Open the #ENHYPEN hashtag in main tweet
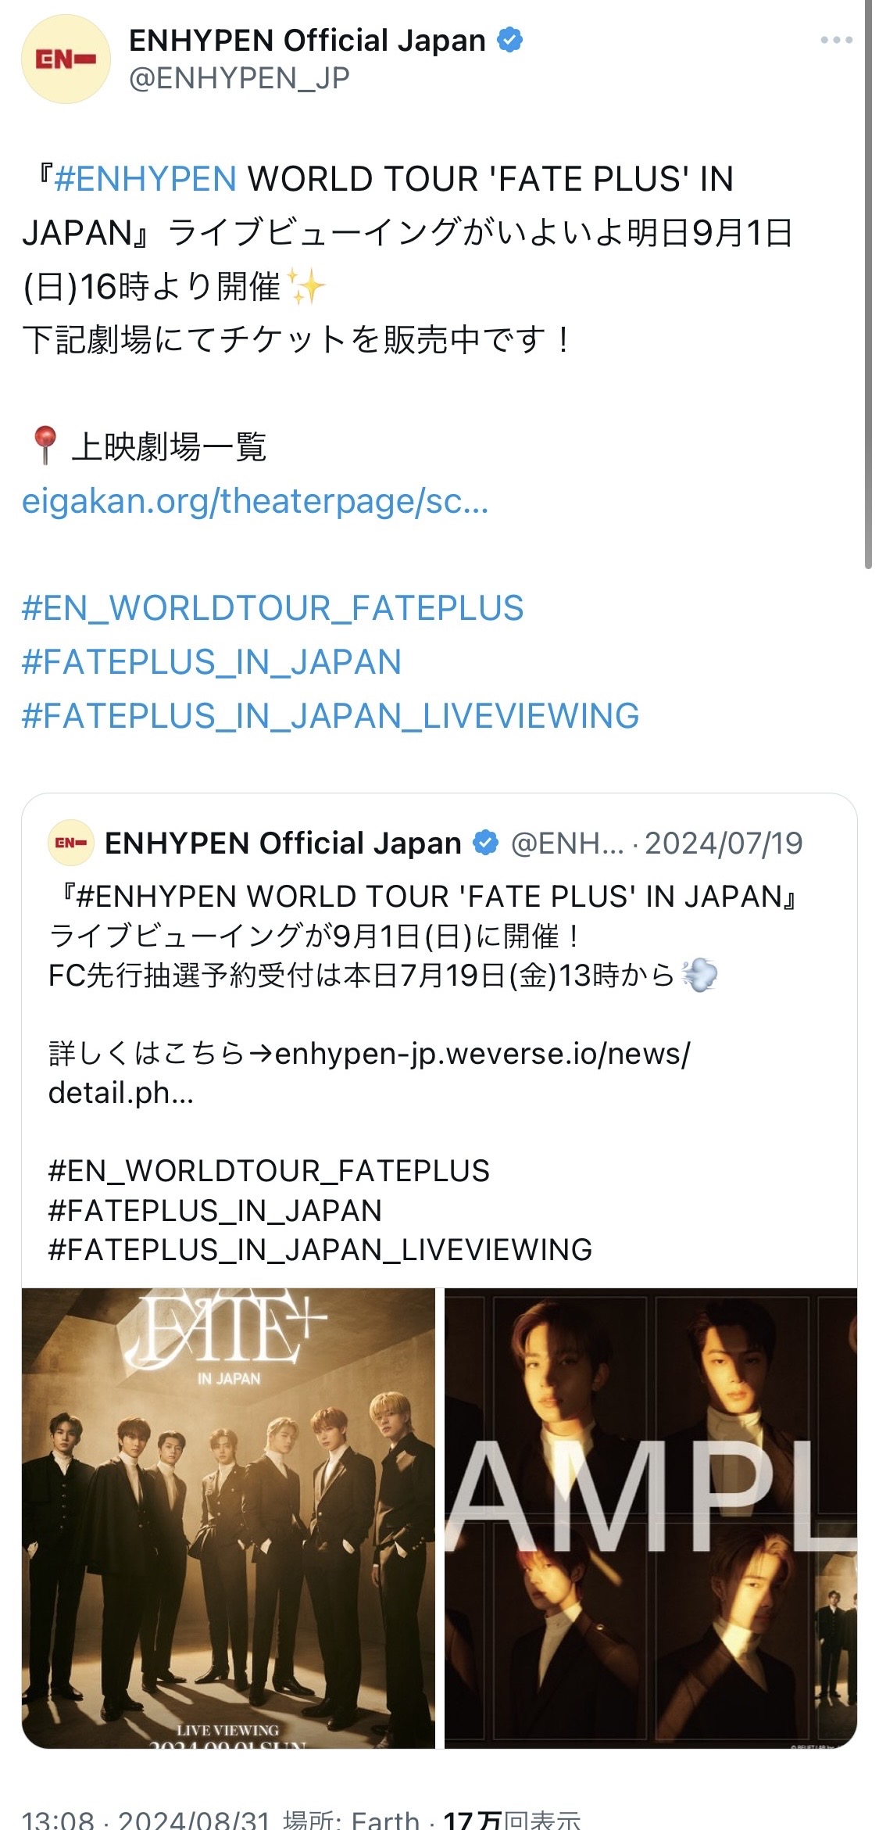This screenshot has height=1830, width=879. 145,179
